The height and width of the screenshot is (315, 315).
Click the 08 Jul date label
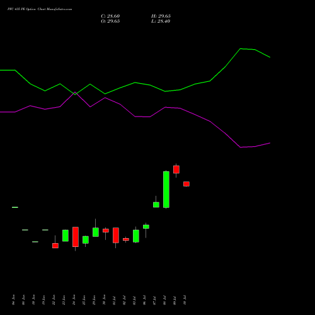pos(165,300)
